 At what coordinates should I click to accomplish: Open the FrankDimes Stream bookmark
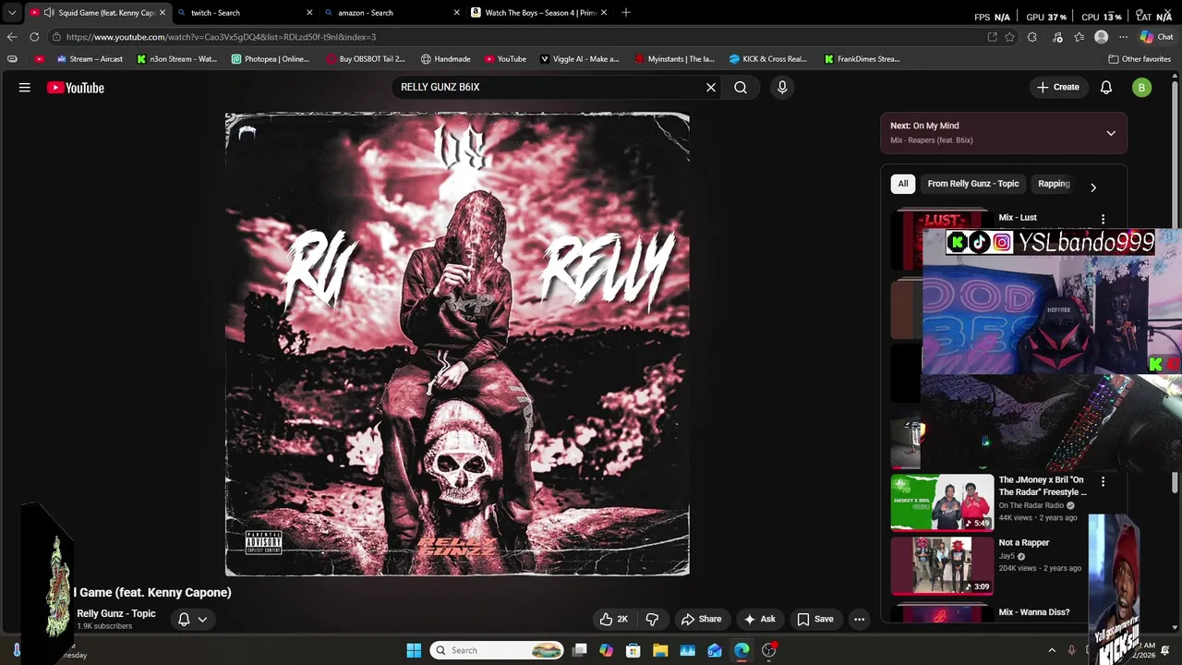pyautogui.click(x=862, y=59)
